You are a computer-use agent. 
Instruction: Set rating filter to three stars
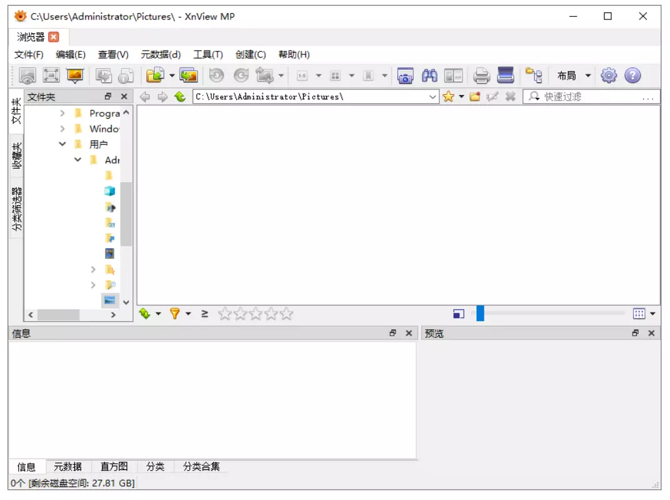[x=256, y=314]
